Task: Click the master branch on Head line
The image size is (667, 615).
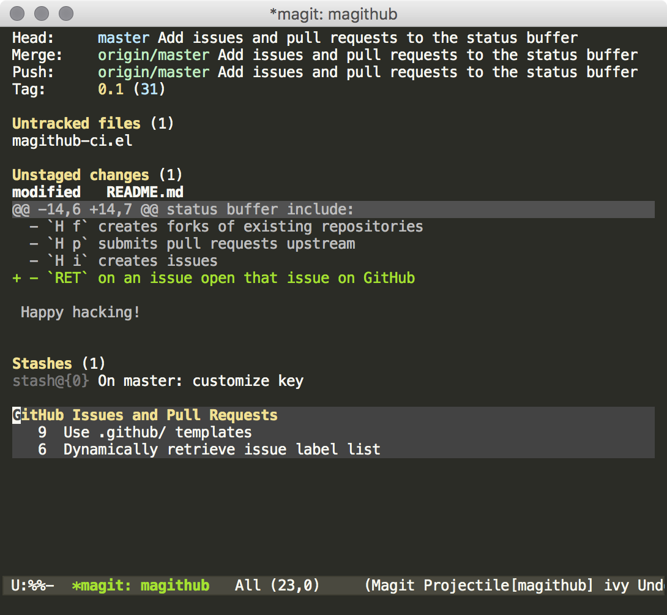Action: pos(124,38)
